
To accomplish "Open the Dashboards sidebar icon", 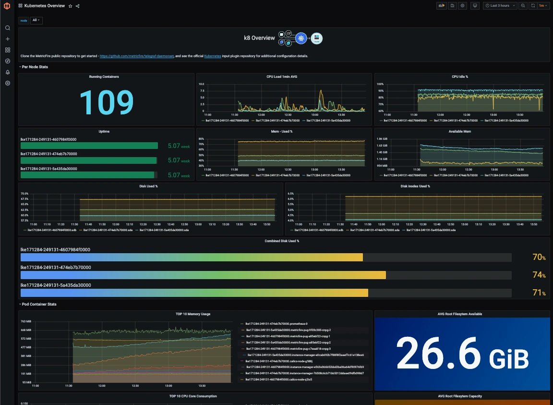I will [7, 50].
